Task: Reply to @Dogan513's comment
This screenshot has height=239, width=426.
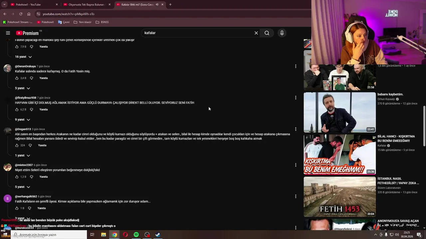Action: coord(42,145)
